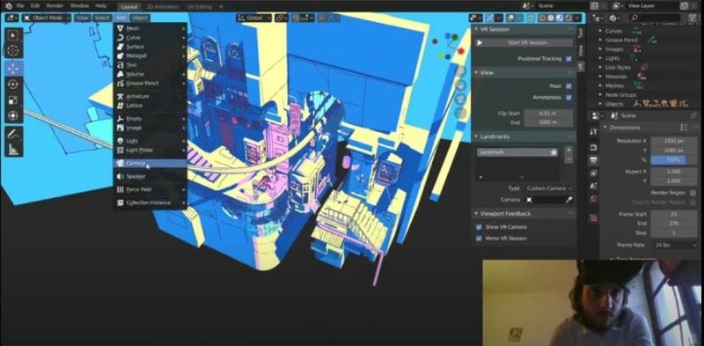Pick the Scale tool icon

pyautogui.click(x=13, y=99)
